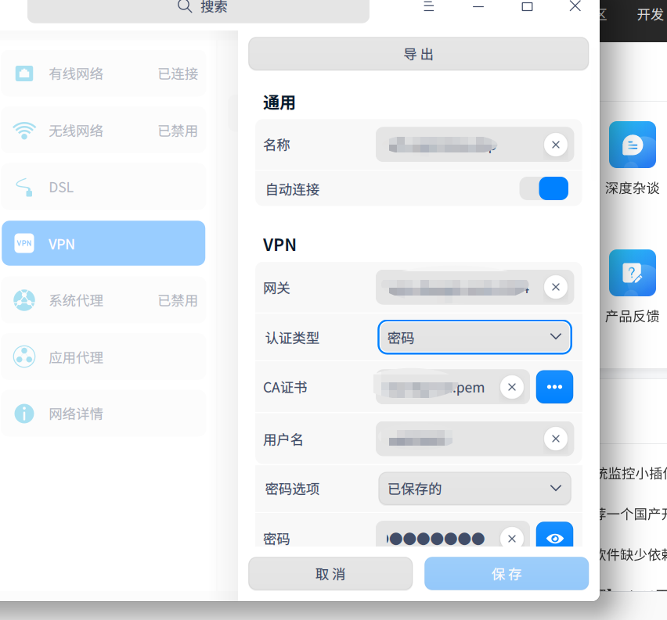Clear the CA certificate field
This screenshot has width=667, height=620.
coord(512,387)
